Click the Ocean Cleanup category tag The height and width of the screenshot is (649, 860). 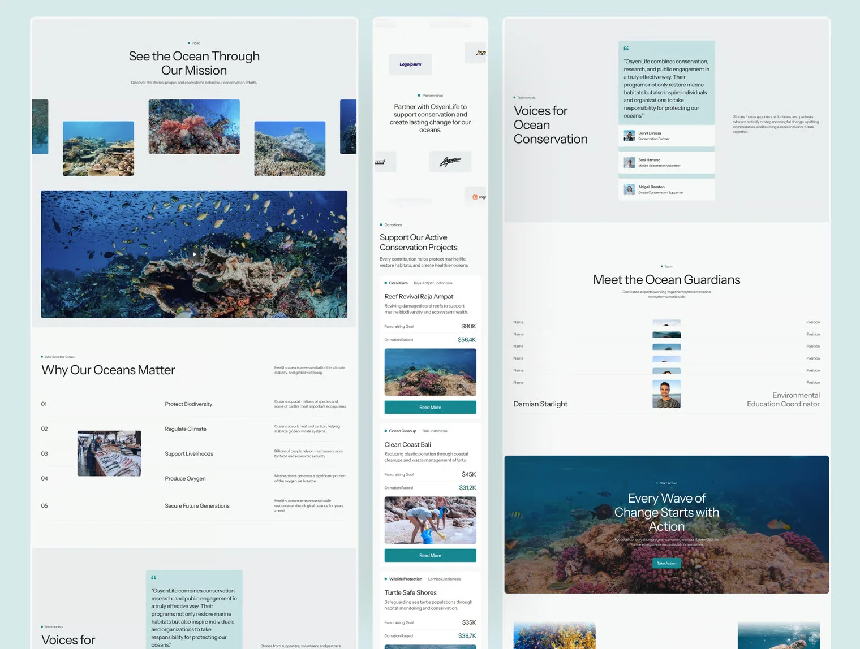(401, 431)
